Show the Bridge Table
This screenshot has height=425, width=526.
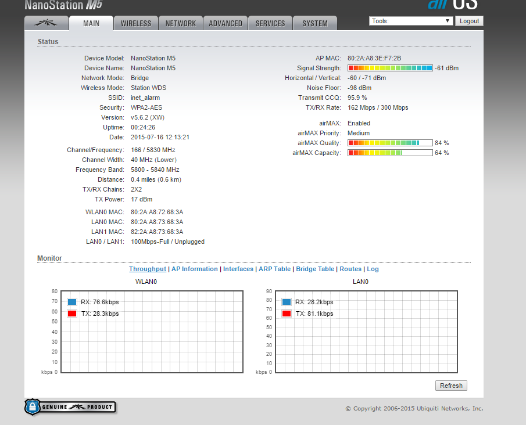coord(315,269)
